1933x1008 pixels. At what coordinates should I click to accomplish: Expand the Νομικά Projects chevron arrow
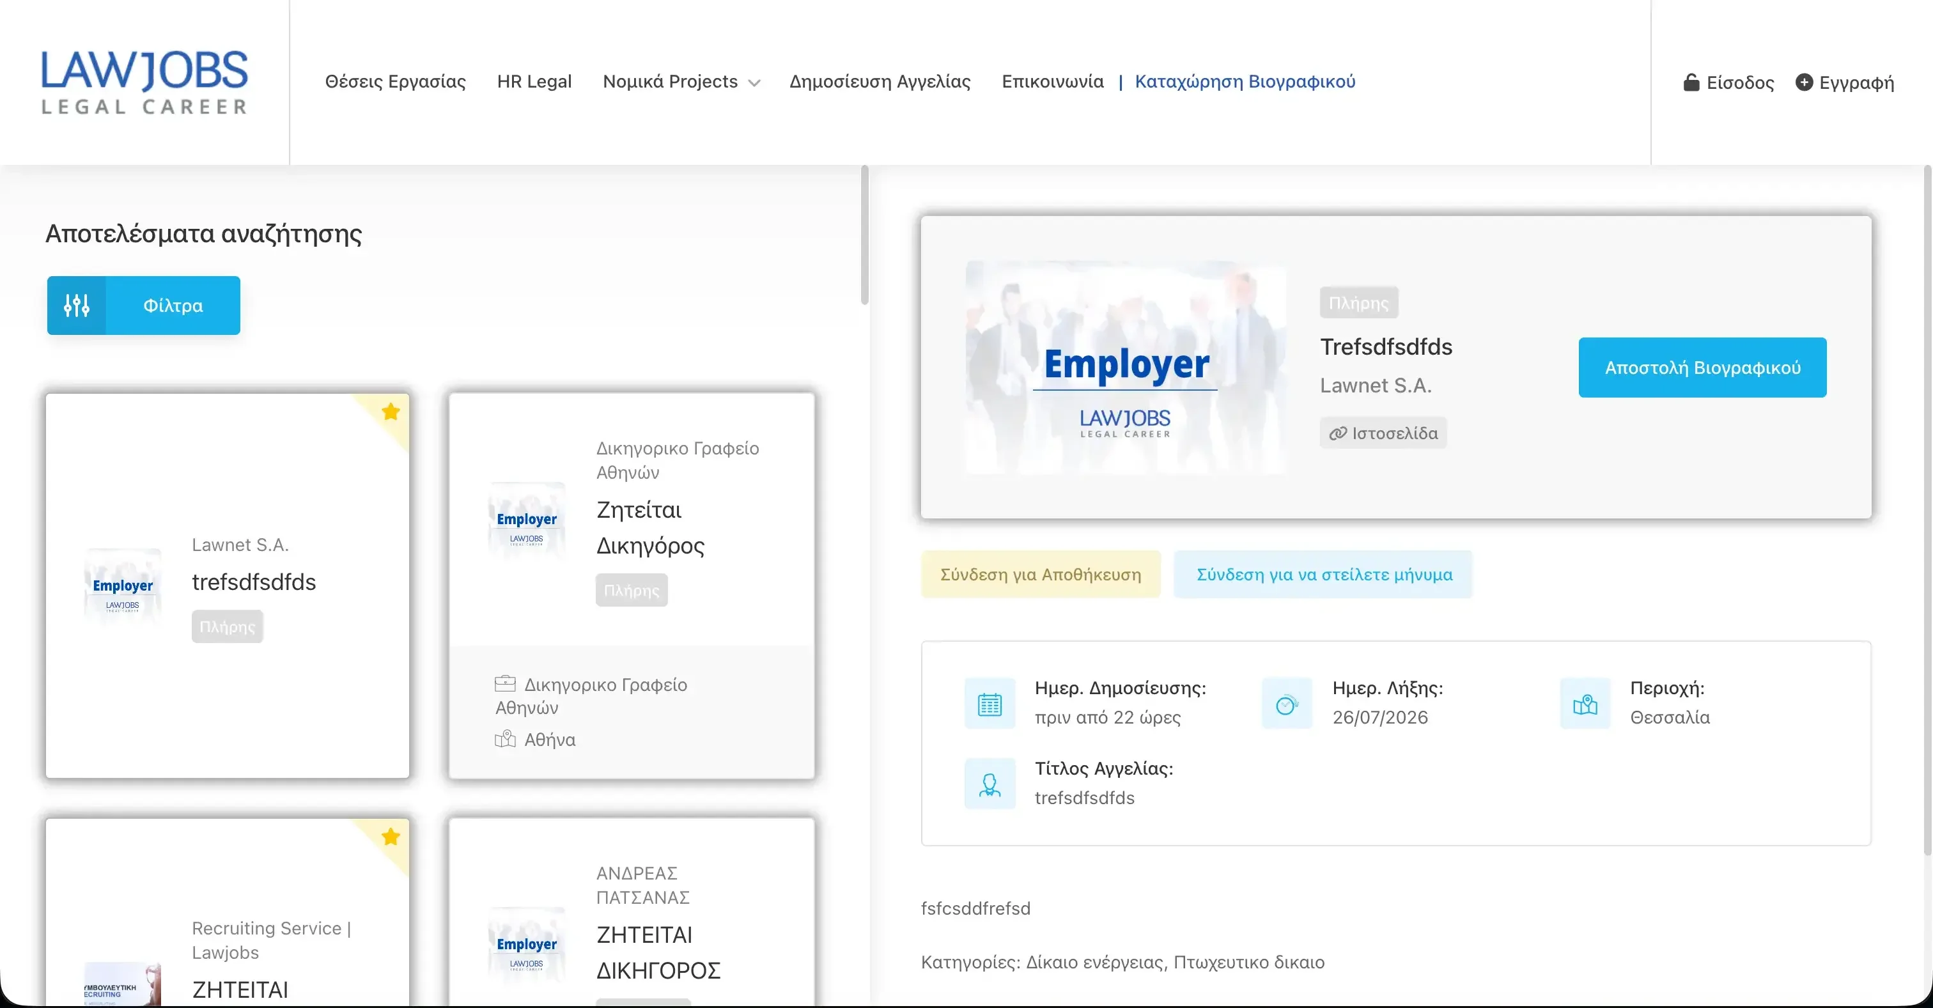click(754, 83)
